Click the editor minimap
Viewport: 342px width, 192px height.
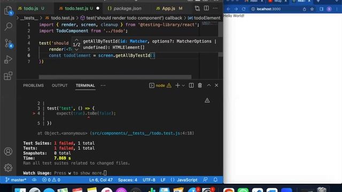[209, 23]
